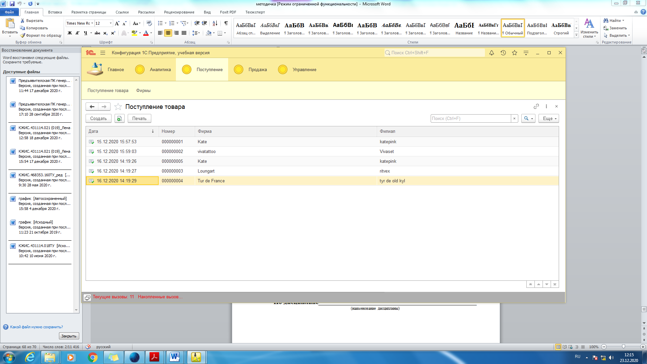This screenshot has height=364, width=647.
Task: Open the Вставка ribbon tab
Action: pyautogui.click(x=55, y=12)
